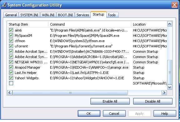The width and height of the screenshot is (180, 122).
Task: Click the horizontal scrollbar right arrow
Action: point(164,92)
